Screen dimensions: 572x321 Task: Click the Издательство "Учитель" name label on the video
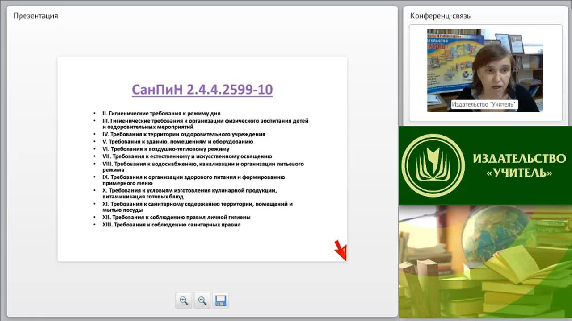tap(484, 105)
